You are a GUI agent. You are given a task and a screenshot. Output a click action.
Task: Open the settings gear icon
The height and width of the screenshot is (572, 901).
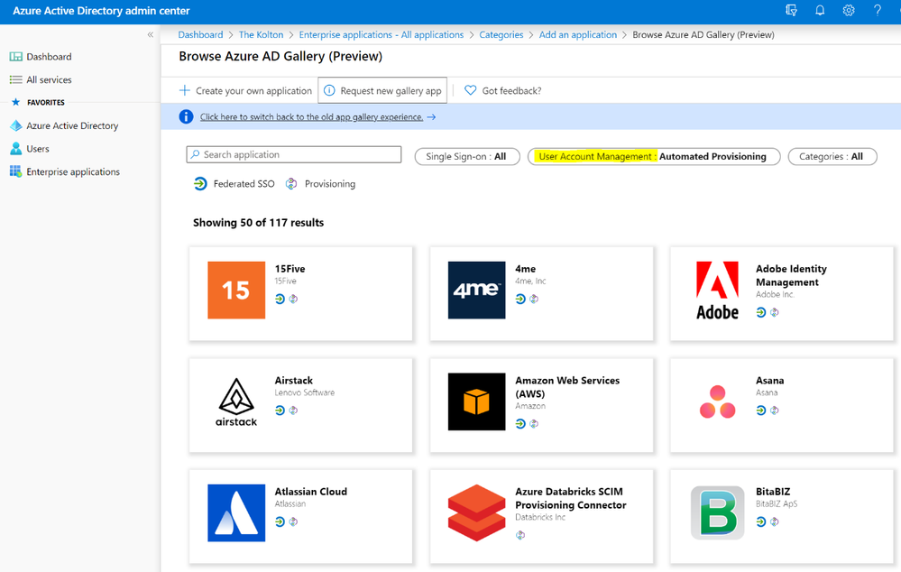[849, 11]
